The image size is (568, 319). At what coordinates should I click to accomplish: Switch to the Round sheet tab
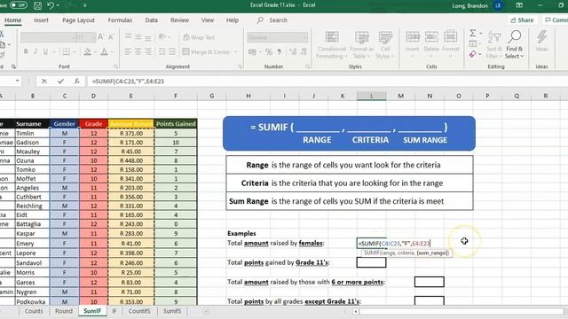(x=64, y=311)
